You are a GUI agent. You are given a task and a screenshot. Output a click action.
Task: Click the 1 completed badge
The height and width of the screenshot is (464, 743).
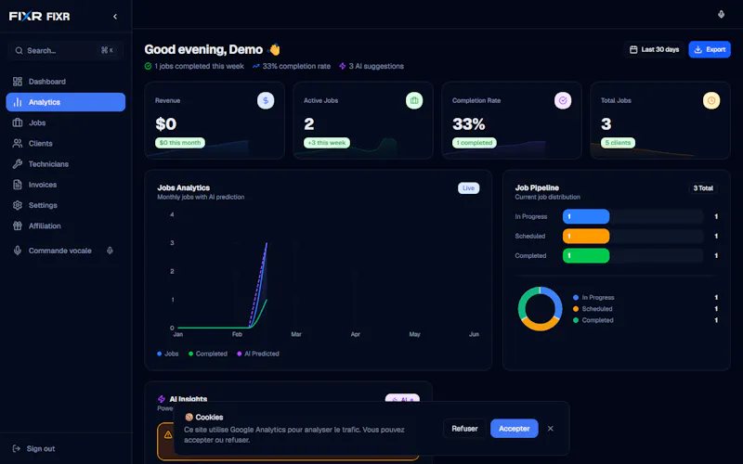pos(475,143)
